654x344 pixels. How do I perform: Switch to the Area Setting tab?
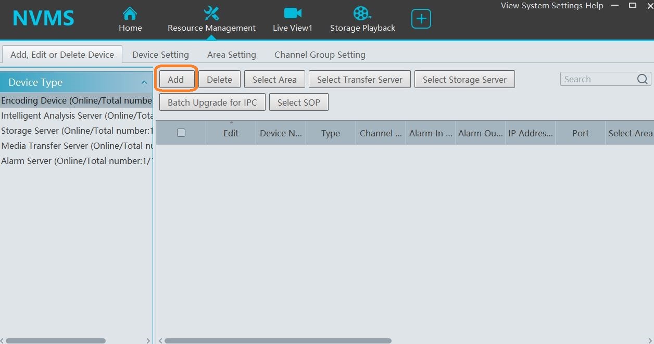point(231,54)
